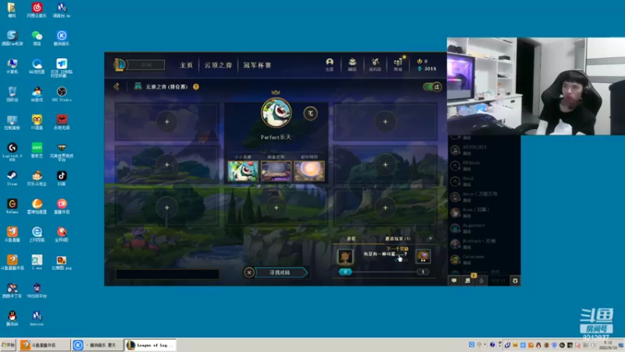The width and height of the screenshot is (625, 352).
Task: Open the QQ penguin desktop icon
Action: coord(12,318)
